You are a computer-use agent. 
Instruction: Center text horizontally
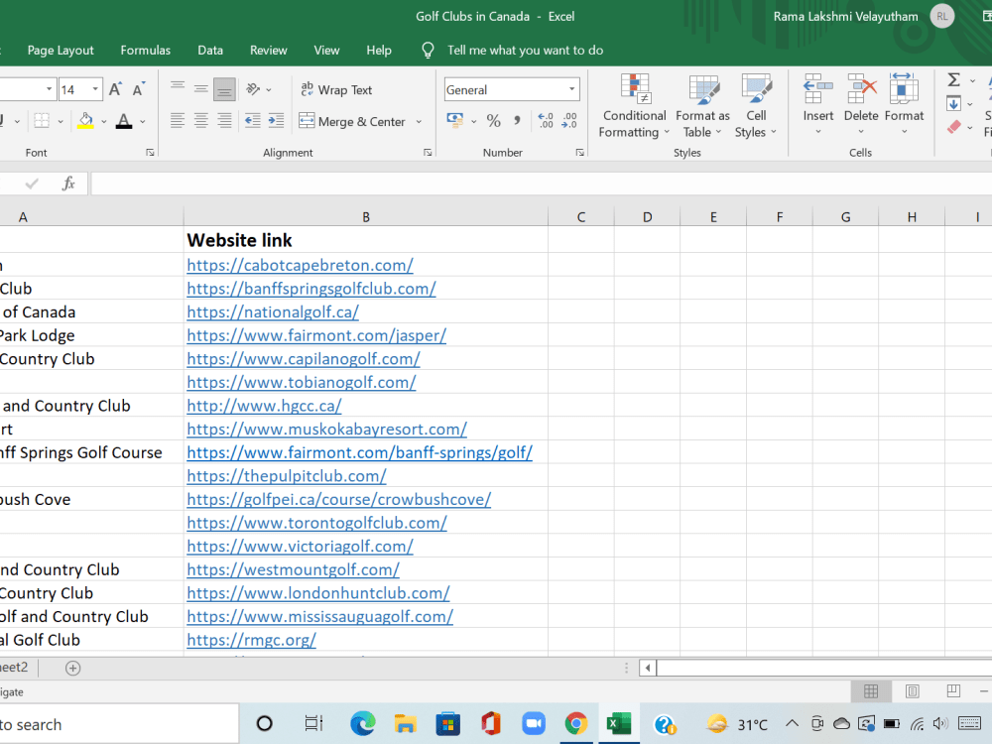point(201,120)
